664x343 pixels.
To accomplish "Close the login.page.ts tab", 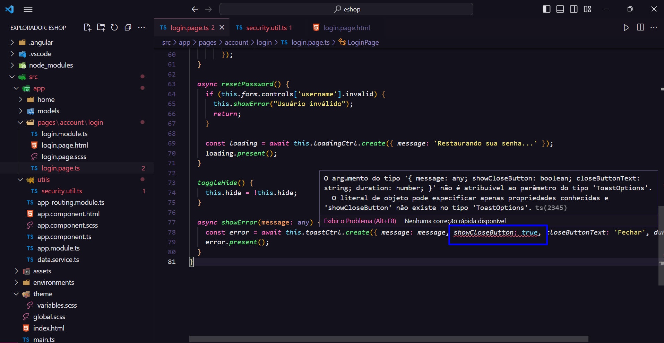I will click(222, 27).
